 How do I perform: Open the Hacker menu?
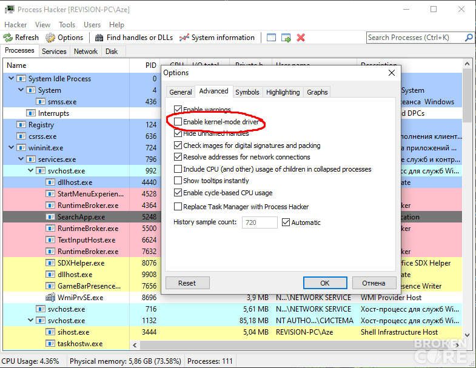tap(16, 25)
